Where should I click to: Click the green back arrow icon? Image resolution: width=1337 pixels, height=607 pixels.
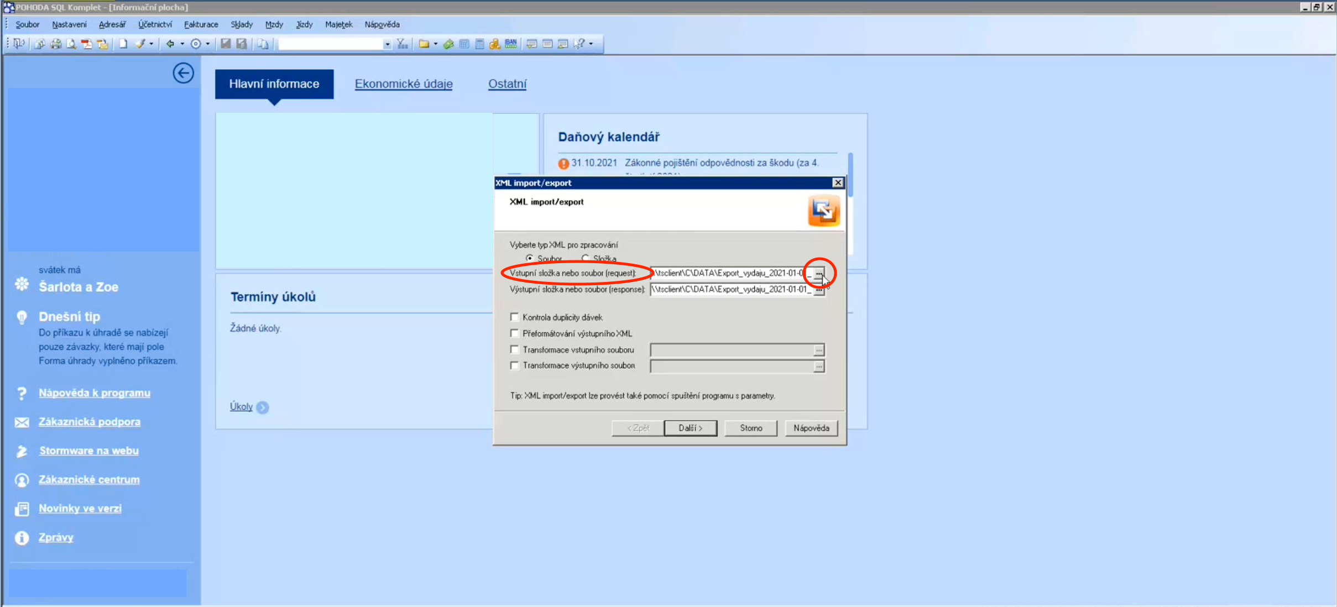pyautogui.click(x=170, y=44)
